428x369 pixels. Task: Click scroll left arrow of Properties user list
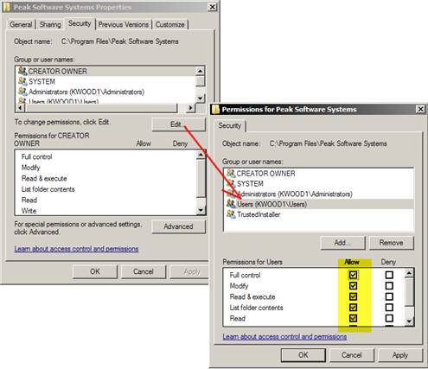[x=20, y=108]
